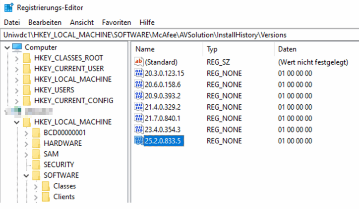The width and height of the screenshot is (359, 209).
Task: Click the registry path address bar
Action: 179,35
